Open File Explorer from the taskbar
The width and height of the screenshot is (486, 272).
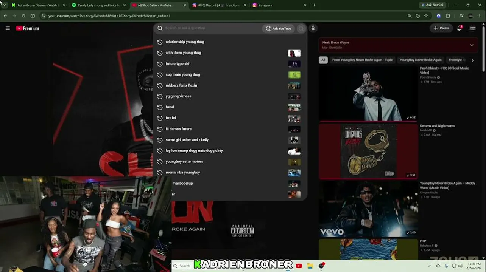coord(310,266)
